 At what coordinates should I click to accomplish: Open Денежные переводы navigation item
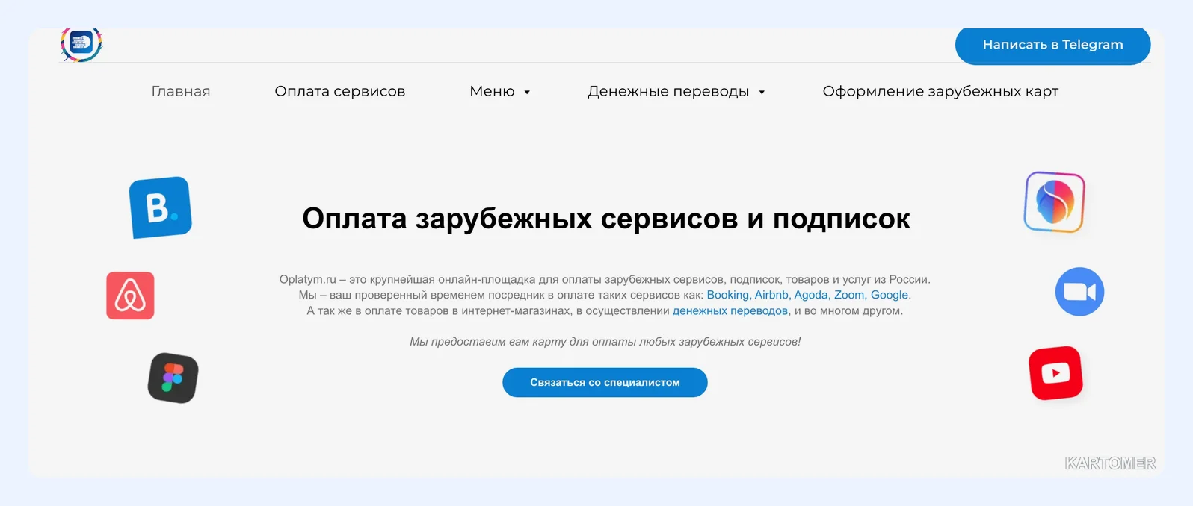(x=668, y=91)
